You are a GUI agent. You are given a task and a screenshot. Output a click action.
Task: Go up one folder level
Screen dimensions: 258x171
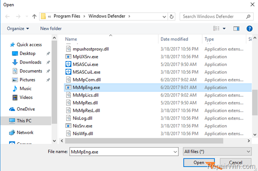click(34, 17)
